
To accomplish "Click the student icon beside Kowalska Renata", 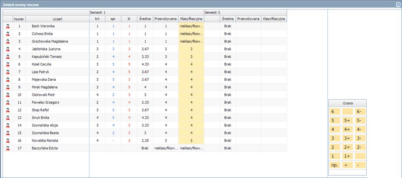I will pos(8,140).
